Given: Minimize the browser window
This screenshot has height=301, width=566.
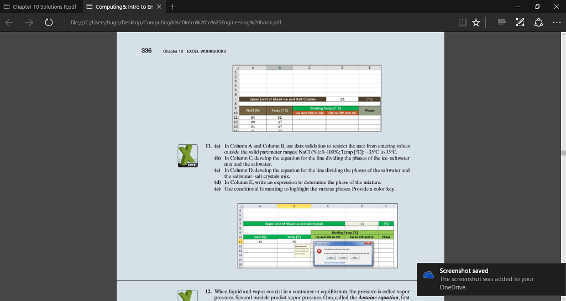Looking at the screenshot, I should pyautogui.click(x=518, y=7).
